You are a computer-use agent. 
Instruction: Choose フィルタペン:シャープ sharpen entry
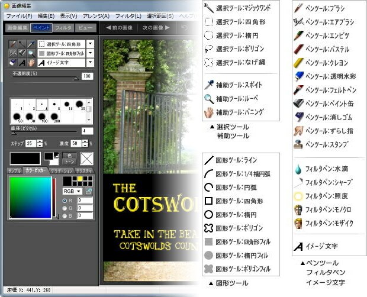click(323, 182)
